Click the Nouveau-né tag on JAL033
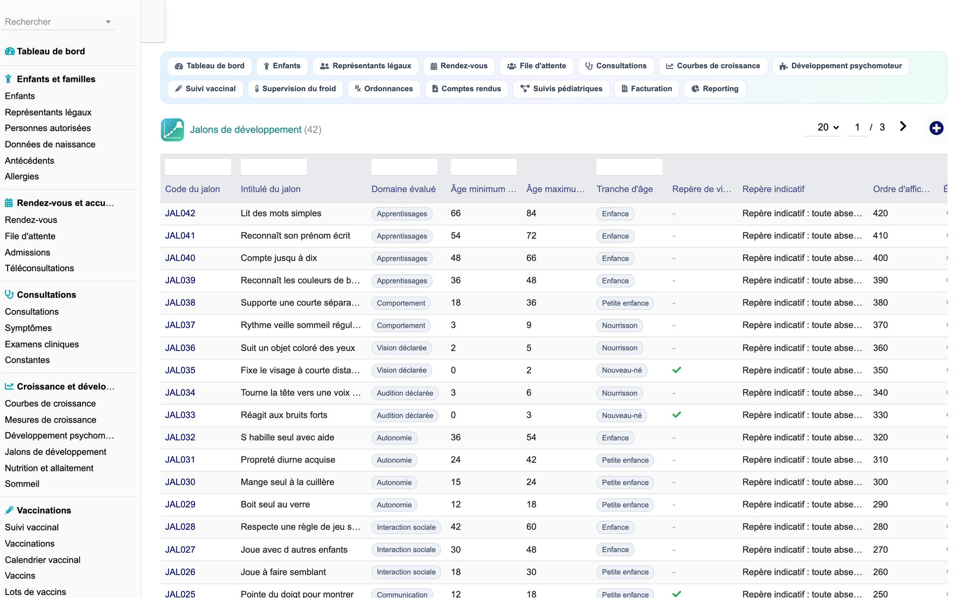The width and height of the screenshot is (968, 598). [622, 415]
